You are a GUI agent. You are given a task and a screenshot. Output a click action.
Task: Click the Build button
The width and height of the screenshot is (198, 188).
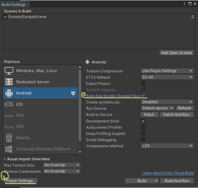pyautogui.click(x=139, y=181)
